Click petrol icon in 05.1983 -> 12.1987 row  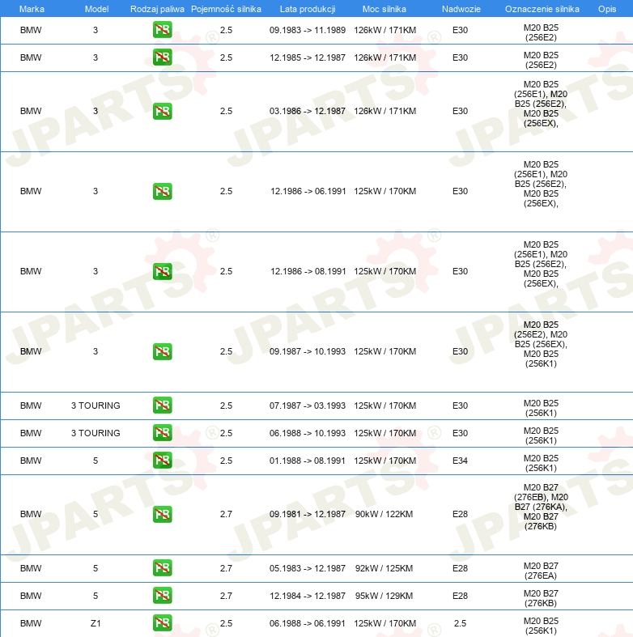click(x=162, y=568)
